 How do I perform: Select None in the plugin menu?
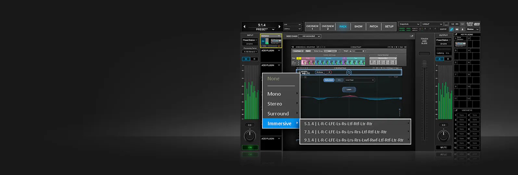[273, 79]
